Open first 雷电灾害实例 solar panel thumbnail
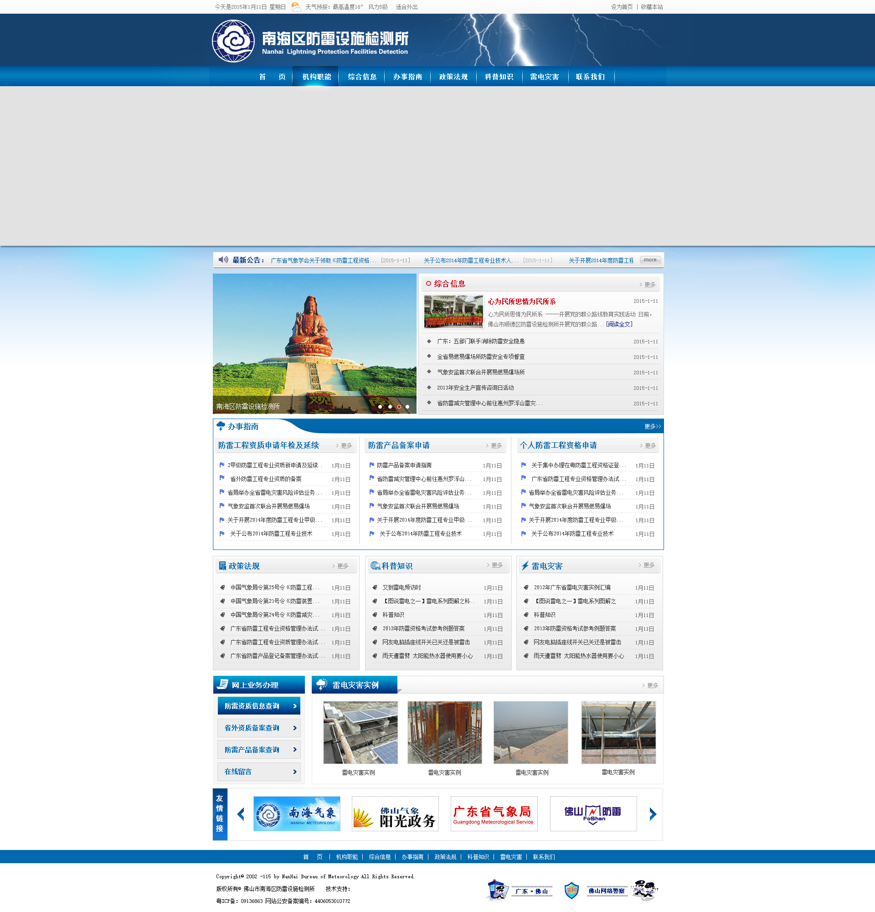 point(360,732)
